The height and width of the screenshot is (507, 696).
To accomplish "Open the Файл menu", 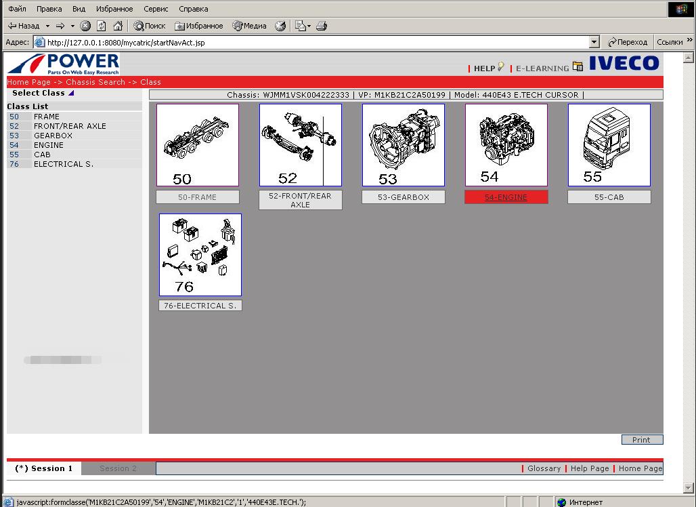I will (x=18, y=9).
